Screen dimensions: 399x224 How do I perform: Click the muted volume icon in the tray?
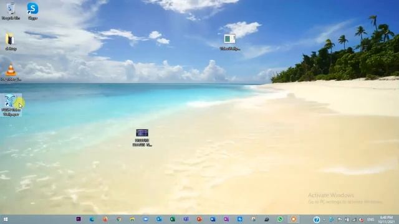click(x=361, y=220)
